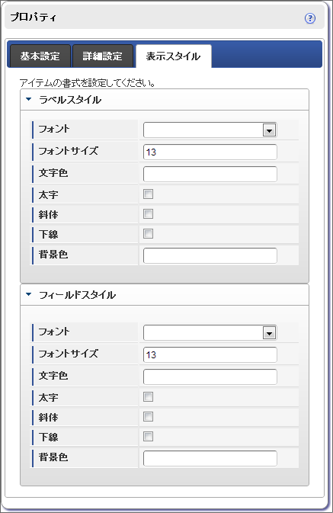Switch to the 基本設定 tab
333x513 pixels.
(x=40, y=56)
